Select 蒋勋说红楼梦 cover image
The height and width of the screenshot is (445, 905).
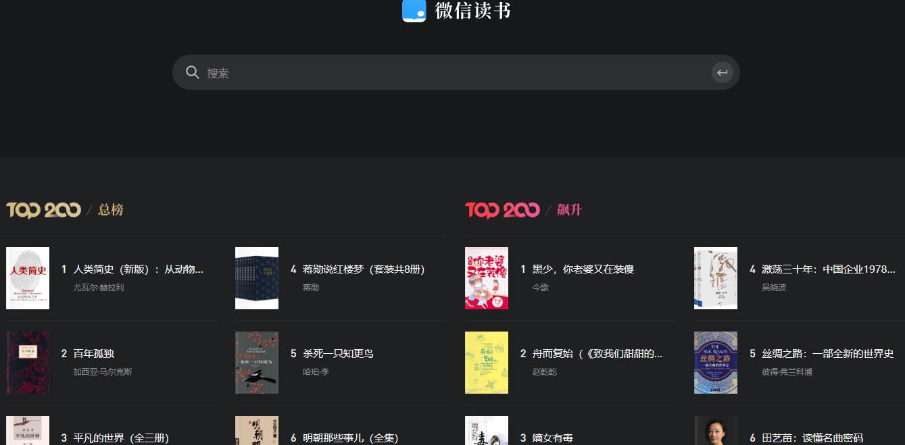[x=257, y=278]
